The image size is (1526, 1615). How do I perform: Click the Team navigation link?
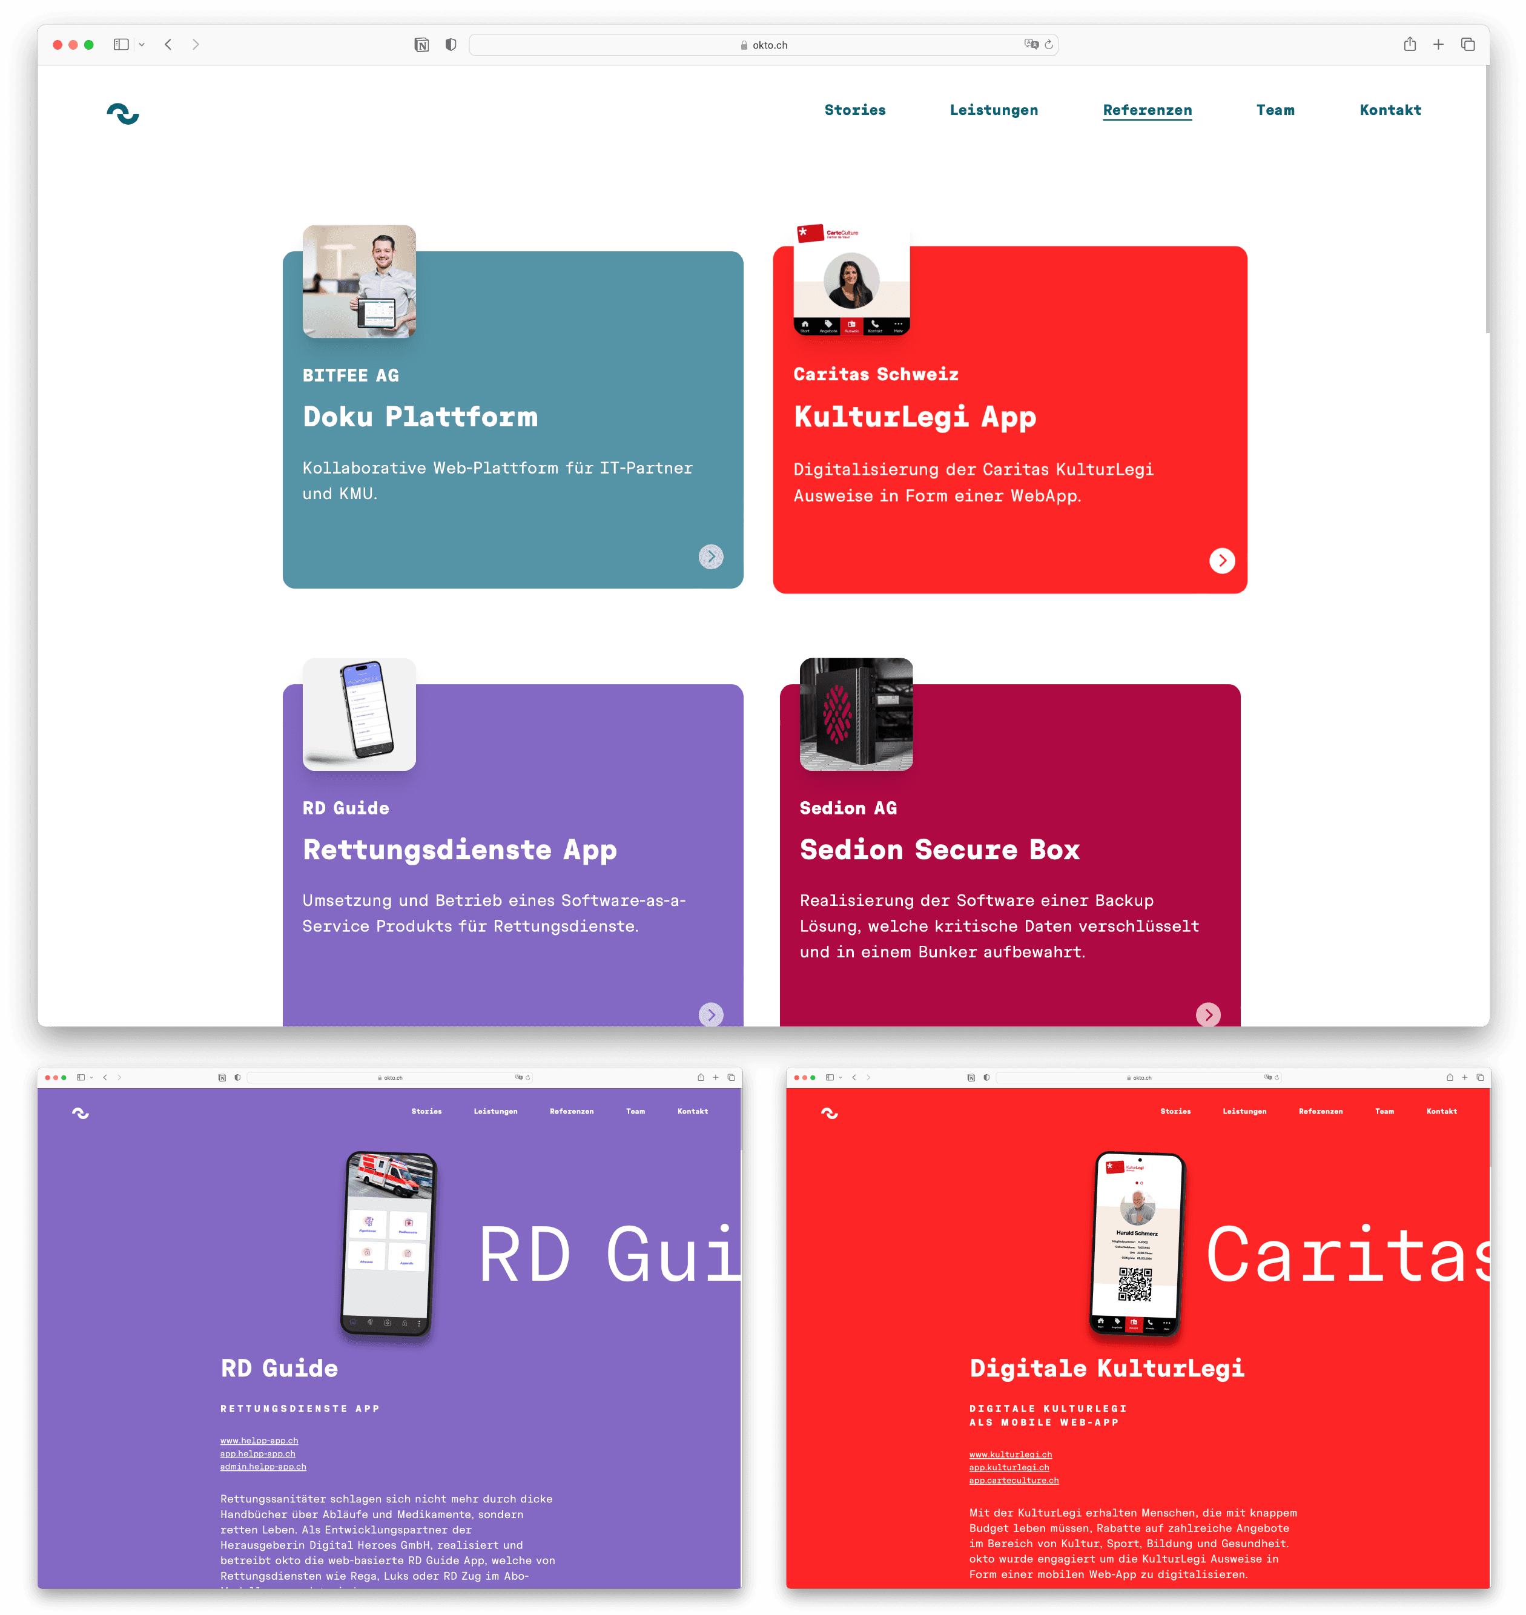point(1275,110)
